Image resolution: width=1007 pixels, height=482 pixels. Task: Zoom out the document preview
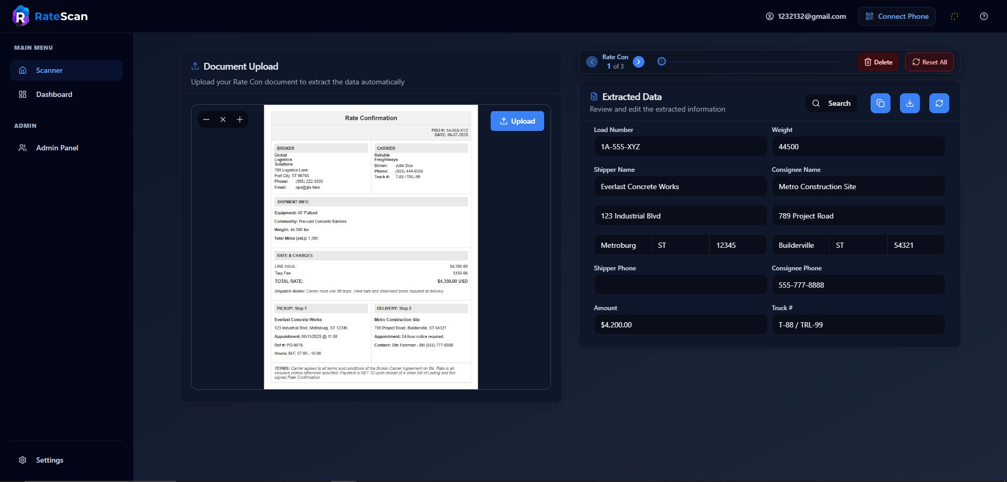pos(206,119)
